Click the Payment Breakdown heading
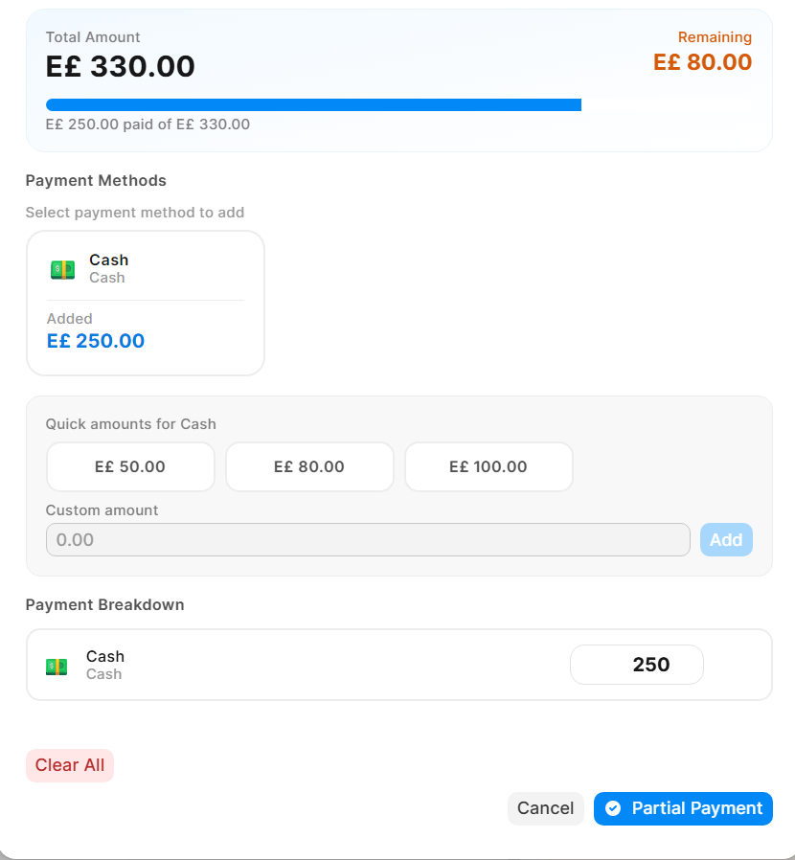 pyautogui.click(x=104, y=605)
